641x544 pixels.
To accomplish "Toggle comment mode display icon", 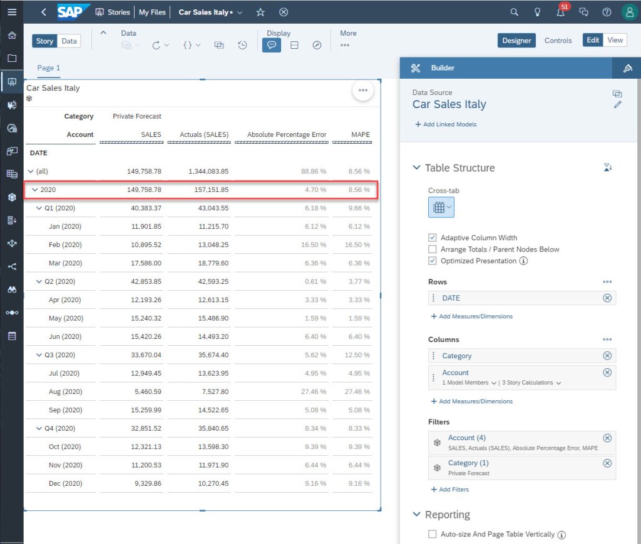I will point(272,45).
